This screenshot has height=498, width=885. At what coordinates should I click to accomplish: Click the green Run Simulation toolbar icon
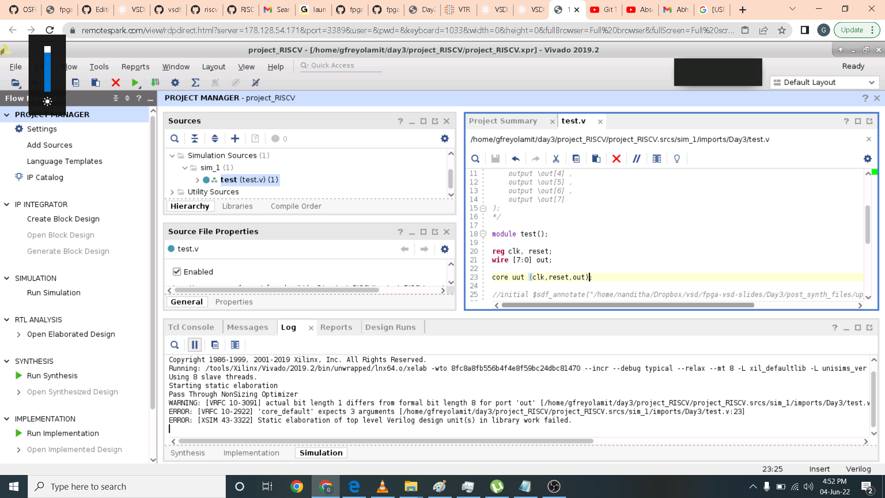click(135, 83)
